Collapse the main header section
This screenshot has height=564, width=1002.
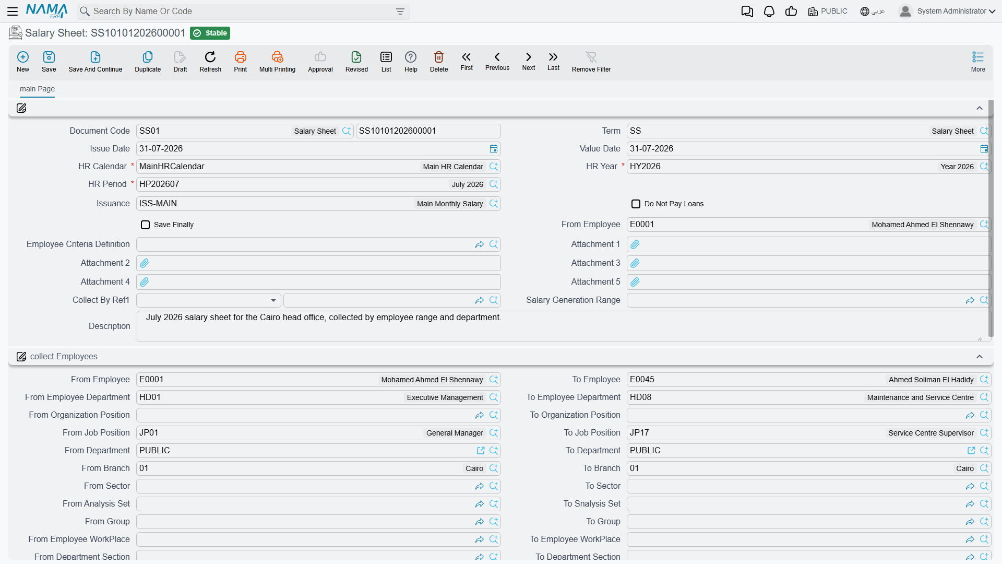pos(980,108)
